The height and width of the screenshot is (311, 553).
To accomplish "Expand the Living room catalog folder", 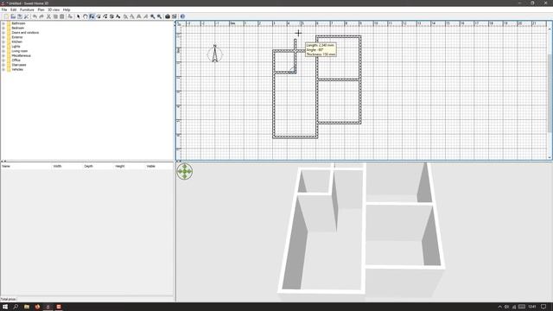I will click(3, 51).
